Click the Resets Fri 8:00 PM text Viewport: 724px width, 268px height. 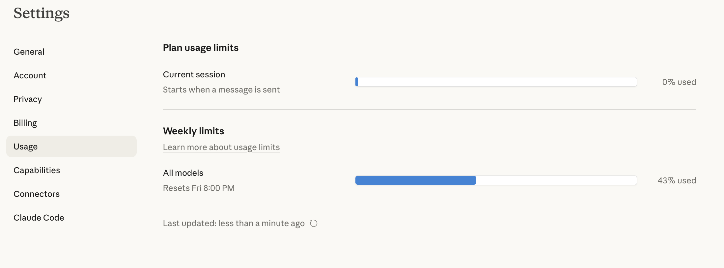click(199, 188)
